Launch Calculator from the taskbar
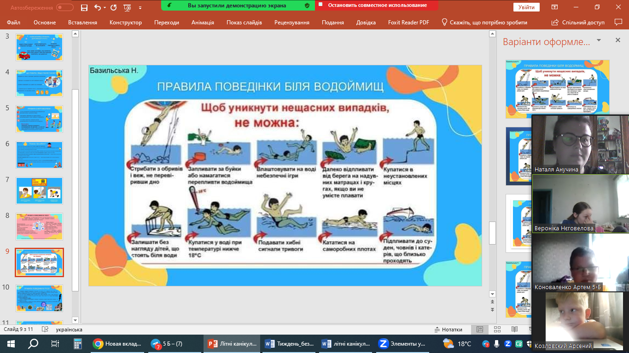 click(77, 343)
